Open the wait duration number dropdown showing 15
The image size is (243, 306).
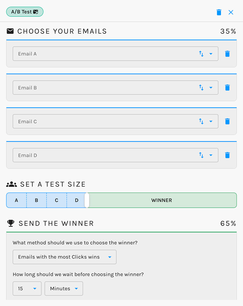click(27, 288)
